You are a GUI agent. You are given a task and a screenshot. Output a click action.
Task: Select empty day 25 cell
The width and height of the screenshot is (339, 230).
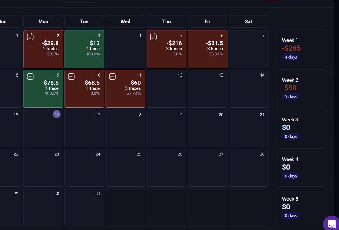[x=125, y=168]
